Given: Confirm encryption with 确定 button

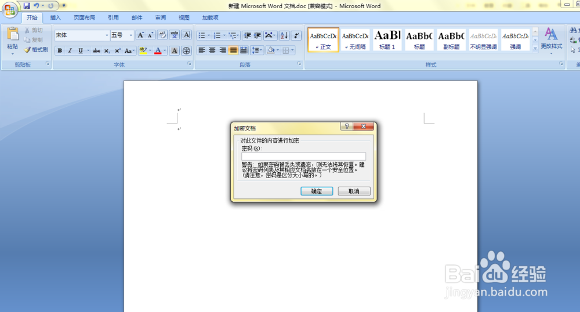Looking at the screenshot, I should pos(317,191).
